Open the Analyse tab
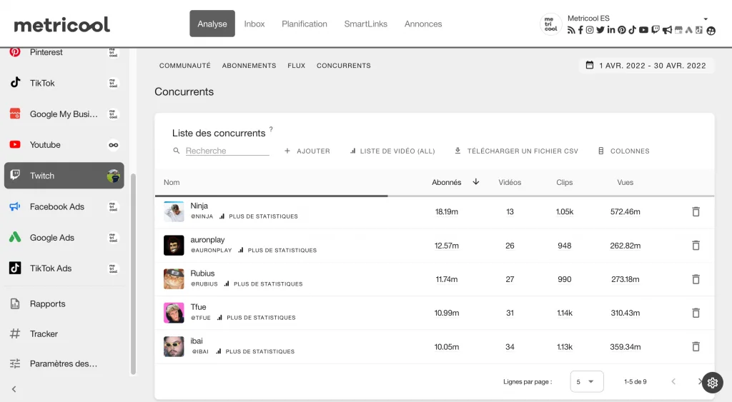 pos(212,24)
